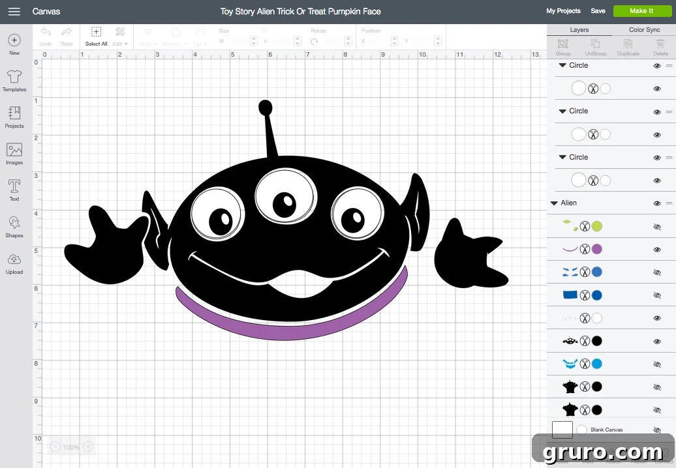676x468 pixels.
Task: Click the zoom out minus icon
Action: 55,447
